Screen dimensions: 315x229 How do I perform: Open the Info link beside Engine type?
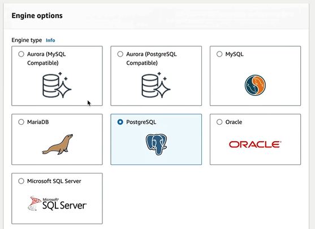(x=50, y=40)
